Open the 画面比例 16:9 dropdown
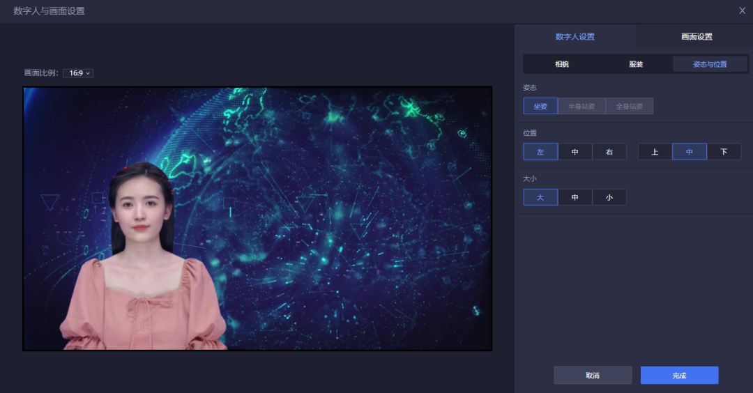The width and height of the screenshot is (753, 393). 78,73
